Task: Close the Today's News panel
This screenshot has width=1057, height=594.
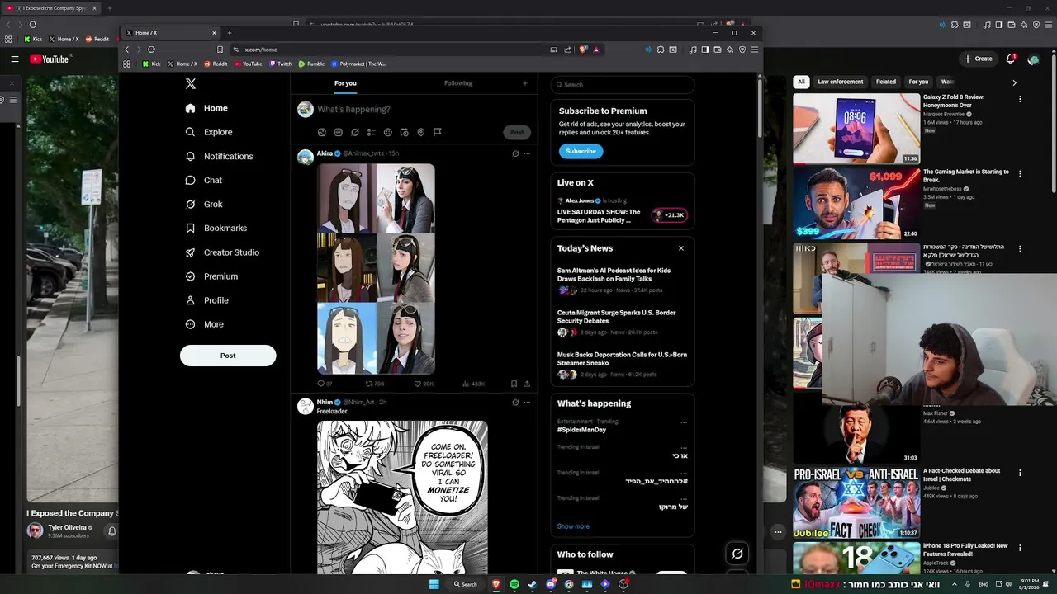Action: [x=681, y=248]
